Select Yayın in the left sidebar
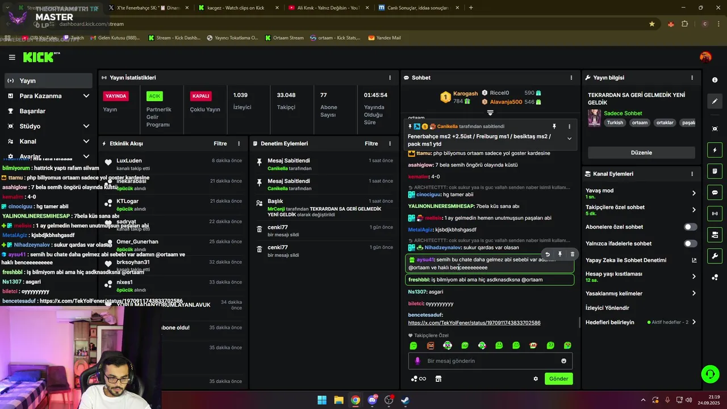 [48, 81]
